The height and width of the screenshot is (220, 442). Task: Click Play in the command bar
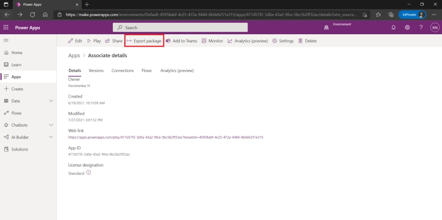click(x=94, y=41)
